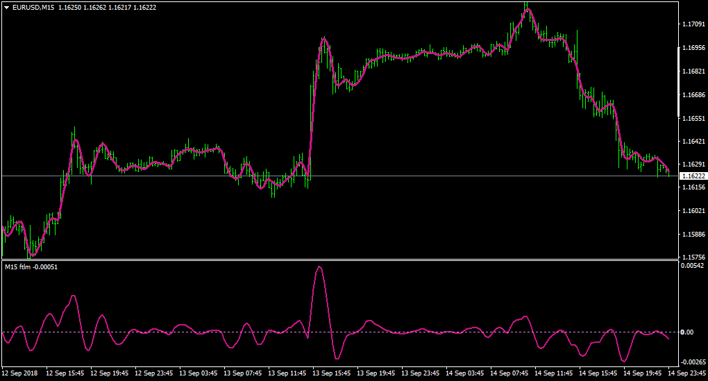
Task: Click time axis label 14 Sep 07:45
Action: 509,373
